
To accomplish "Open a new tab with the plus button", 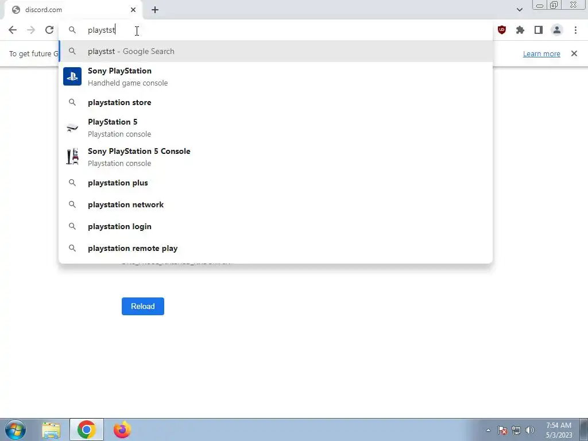I will tap(155, 10).
